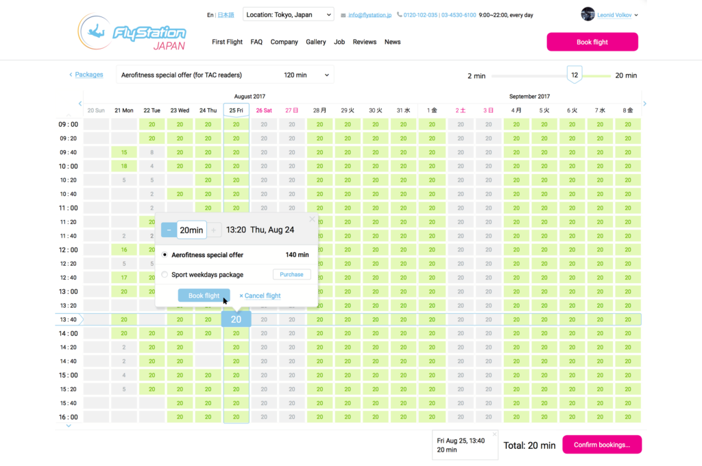
Task: Click the 20min duration input field
Action: pyautogui.click(x=191, y=230)
